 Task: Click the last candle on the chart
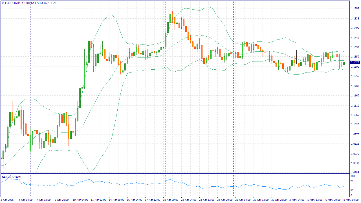click(344, 63)
